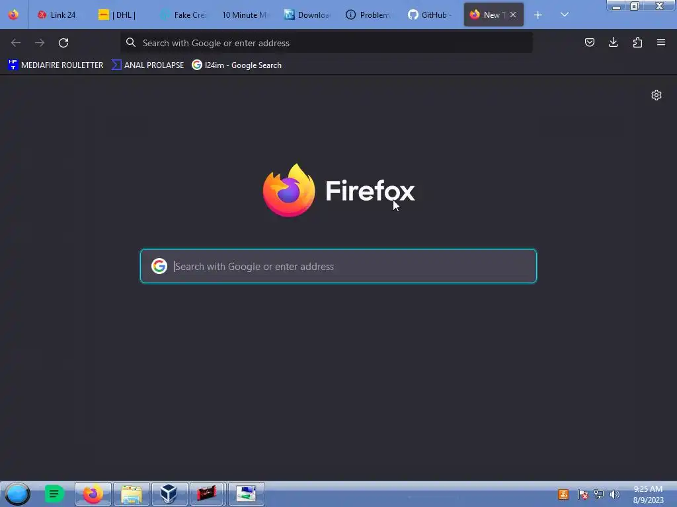This screenshot has width=677, height=507.
Task: Open the l24im - Google Search bookmark
Action: 237,65
